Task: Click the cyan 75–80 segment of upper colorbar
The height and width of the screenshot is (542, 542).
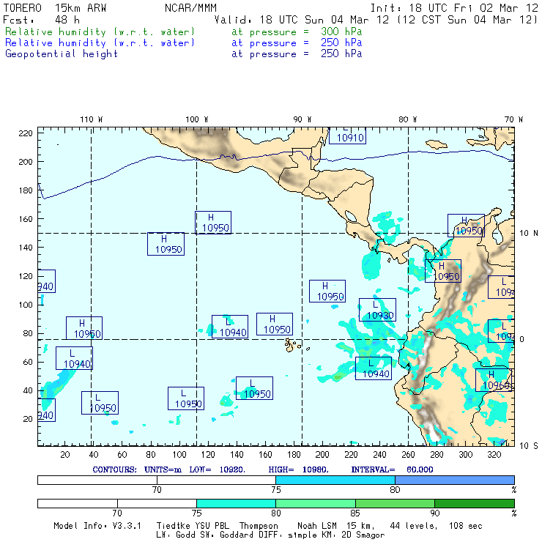Action: coord(335,479)
